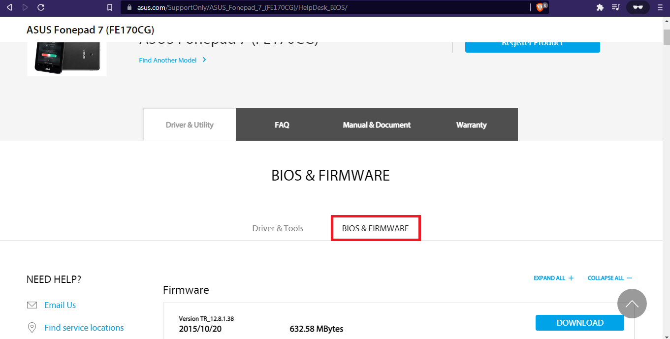
Task: Click the scroll-to-top round arrow button
Action: click(x=632, y=304)
